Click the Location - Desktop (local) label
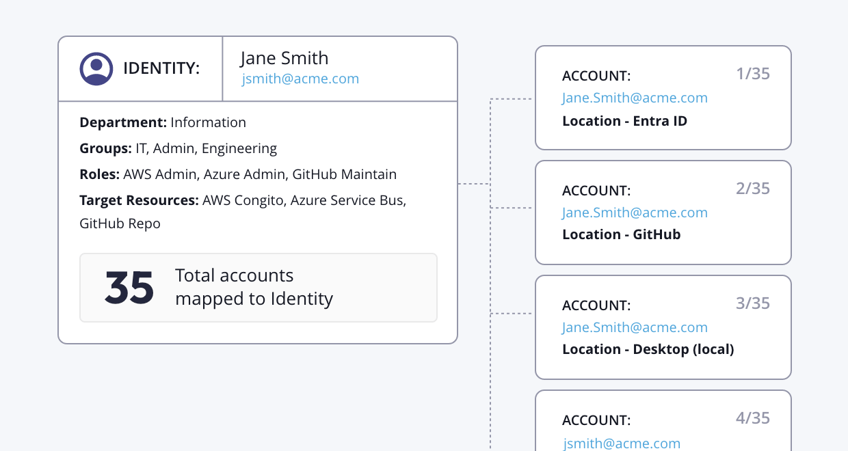 coord(648,349)
